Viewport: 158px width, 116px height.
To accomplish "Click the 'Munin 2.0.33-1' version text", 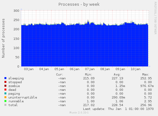I will coord(79,112).
